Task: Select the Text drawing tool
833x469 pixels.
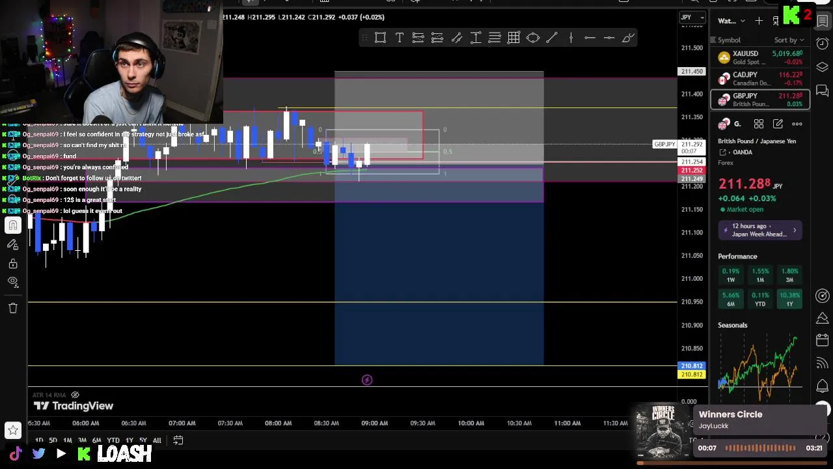Action: [399, 38]
